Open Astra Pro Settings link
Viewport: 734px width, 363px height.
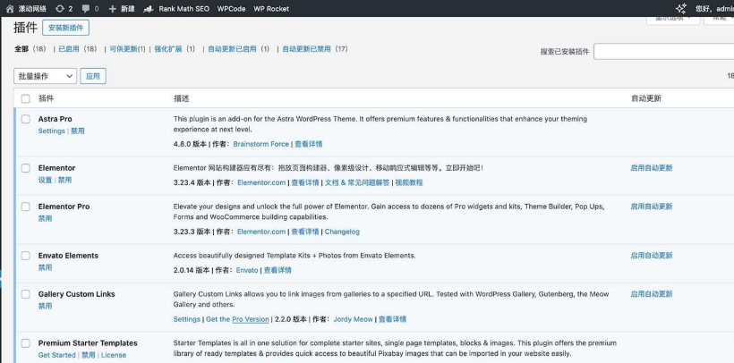tap(52, 131)
